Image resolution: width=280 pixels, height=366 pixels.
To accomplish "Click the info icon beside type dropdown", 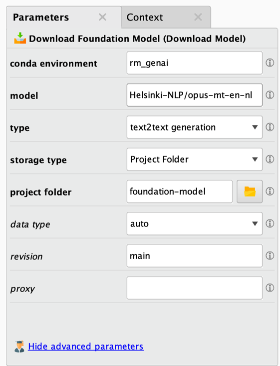I will point(270,127).
